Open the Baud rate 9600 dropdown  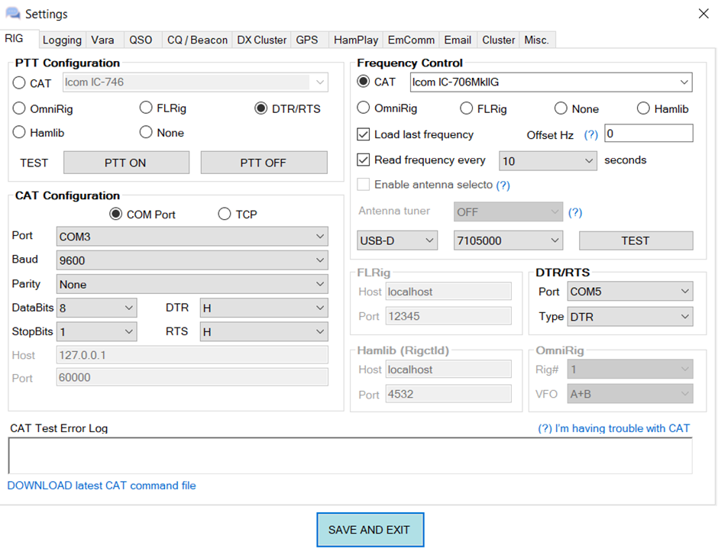tap(192, 260)
